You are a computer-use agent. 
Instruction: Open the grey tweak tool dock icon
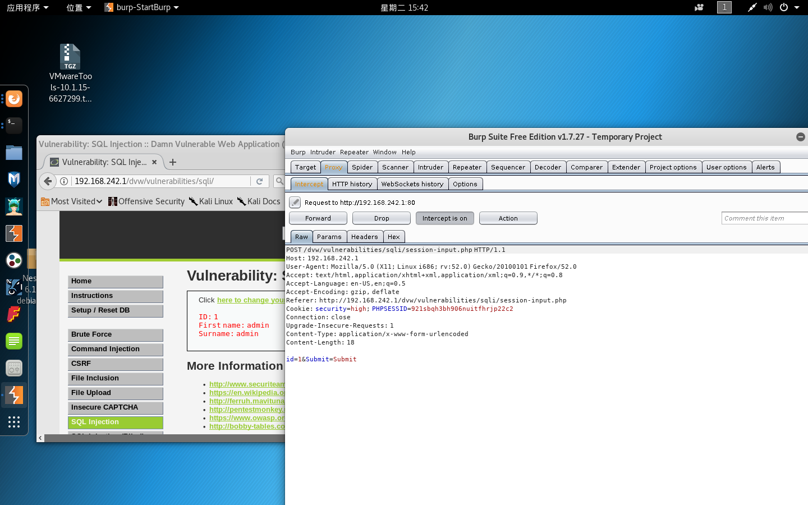pyautogui.click(x=14, y=368)
